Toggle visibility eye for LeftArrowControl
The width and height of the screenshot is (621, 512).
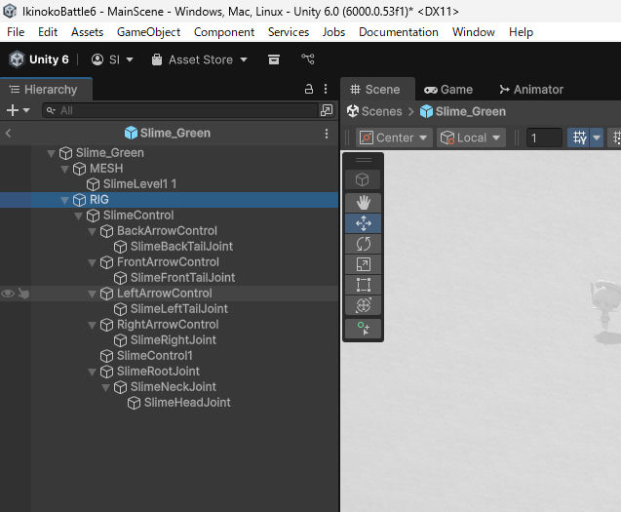pyautogui.click(x=8, y=294)
